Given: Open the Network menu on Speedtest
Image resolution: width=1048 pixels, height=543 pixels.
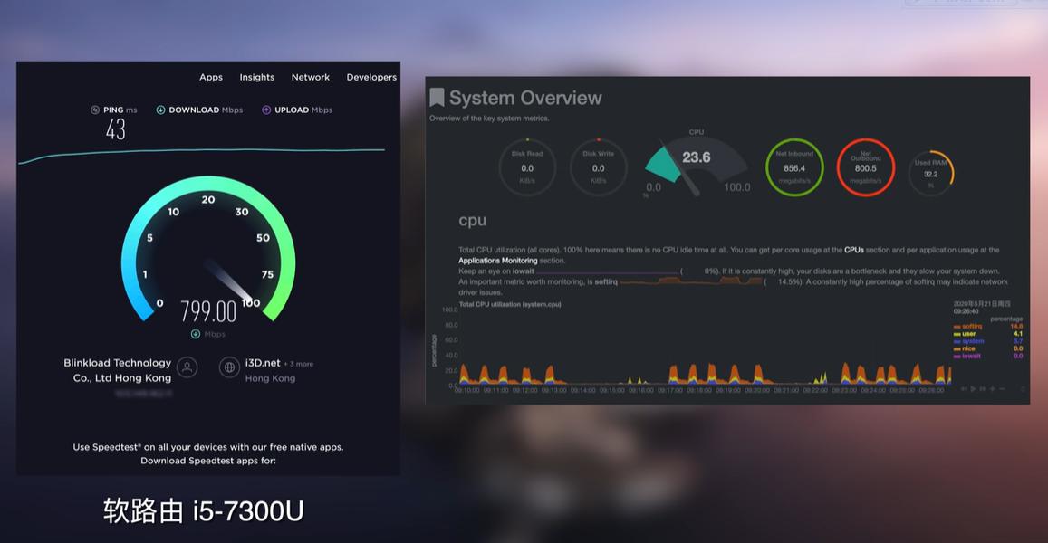Looking at the screenshot, I should pos(311,77).
